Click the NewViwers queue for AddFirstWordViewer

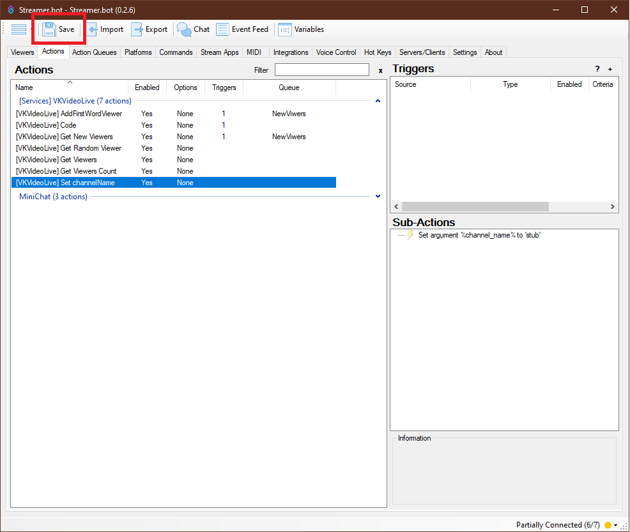pyautogui.click(x=289, y=114)
